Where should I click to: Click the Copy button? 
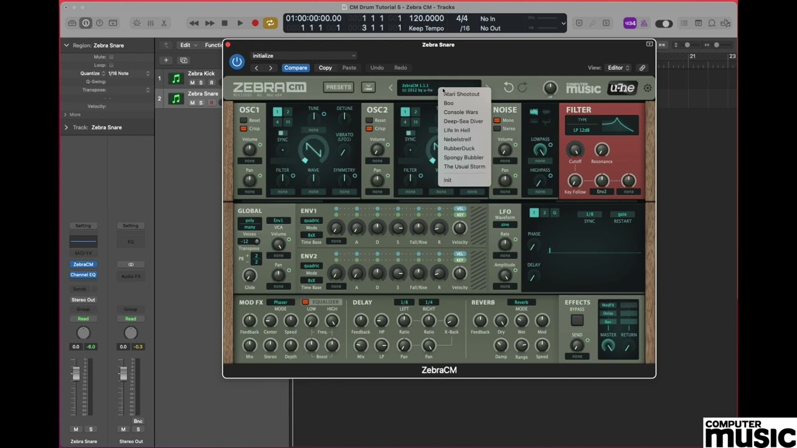click(325, 68)
